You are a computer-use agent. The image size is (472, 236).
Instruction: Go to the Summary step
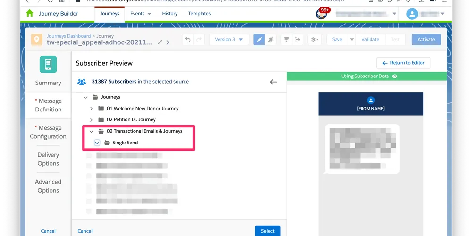48,83
